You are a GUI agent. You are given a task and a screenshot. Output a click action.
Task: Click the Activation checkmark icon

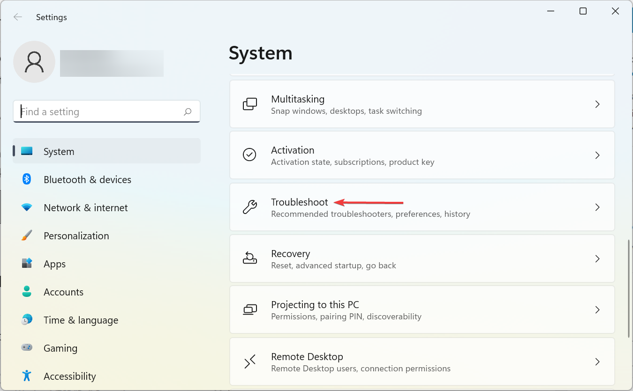click(x=249, y=155)
